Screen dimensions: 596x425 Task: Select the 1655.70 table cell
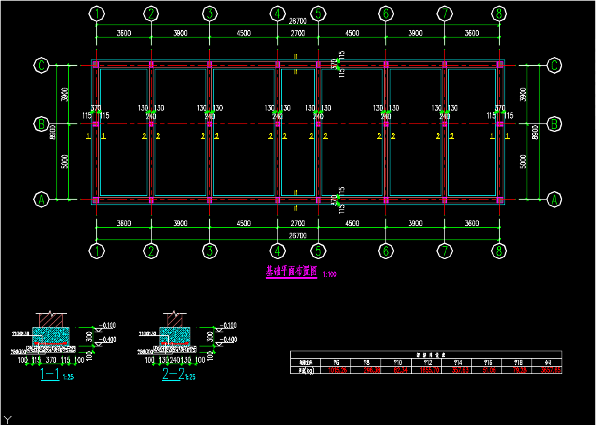[428, 370]
